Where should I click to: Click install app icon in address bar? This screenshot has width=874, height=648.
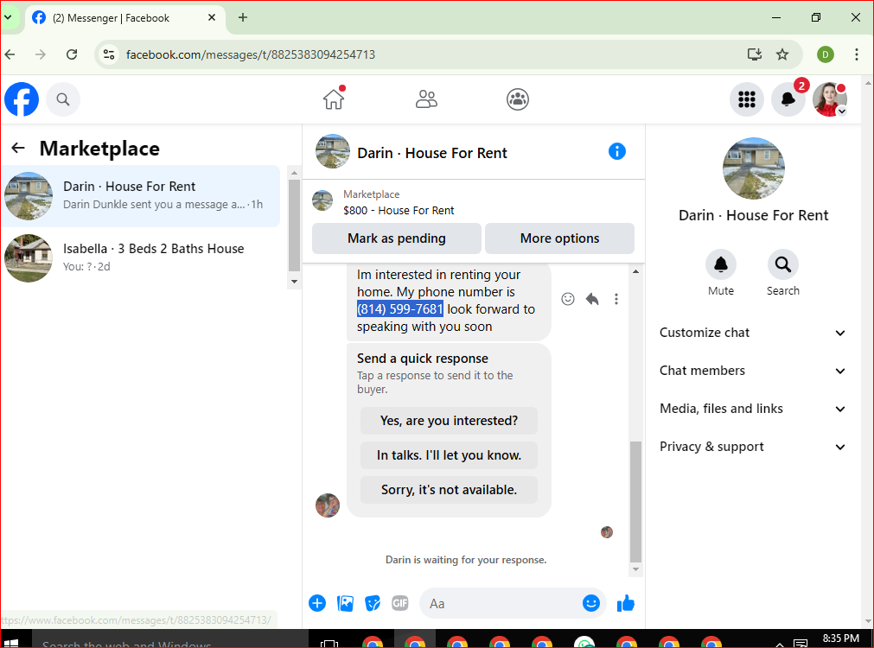click(754, 54)
